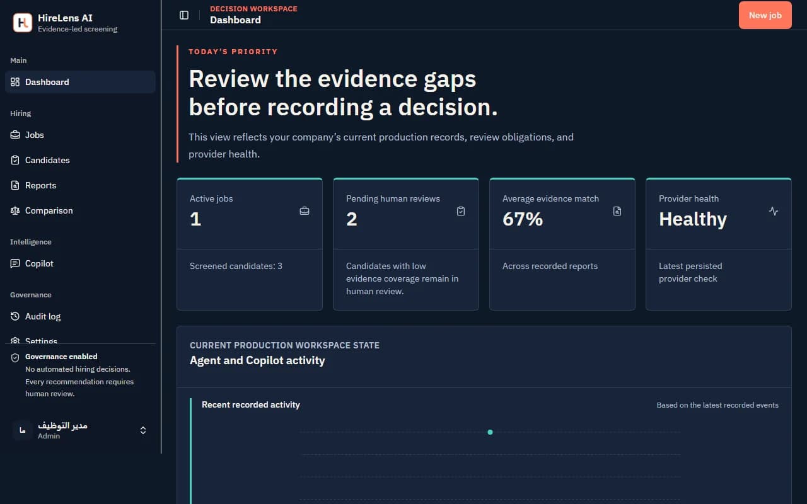Image resolution: width=807 pixels, height=504 pixels.
Task: Click the Settings gear icon in sidebar
Action: pyautogui.click(x=15, y=341)
